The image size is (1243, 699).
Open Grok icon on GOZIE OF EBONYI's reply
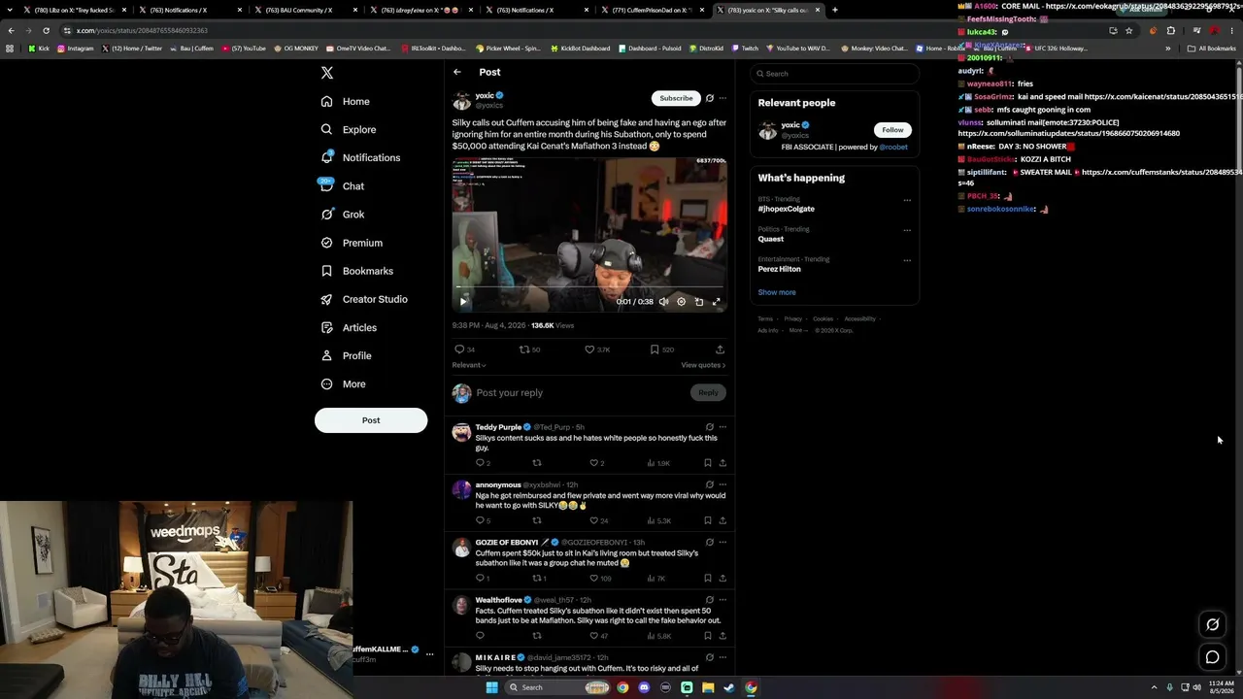[x=710, y=543]
